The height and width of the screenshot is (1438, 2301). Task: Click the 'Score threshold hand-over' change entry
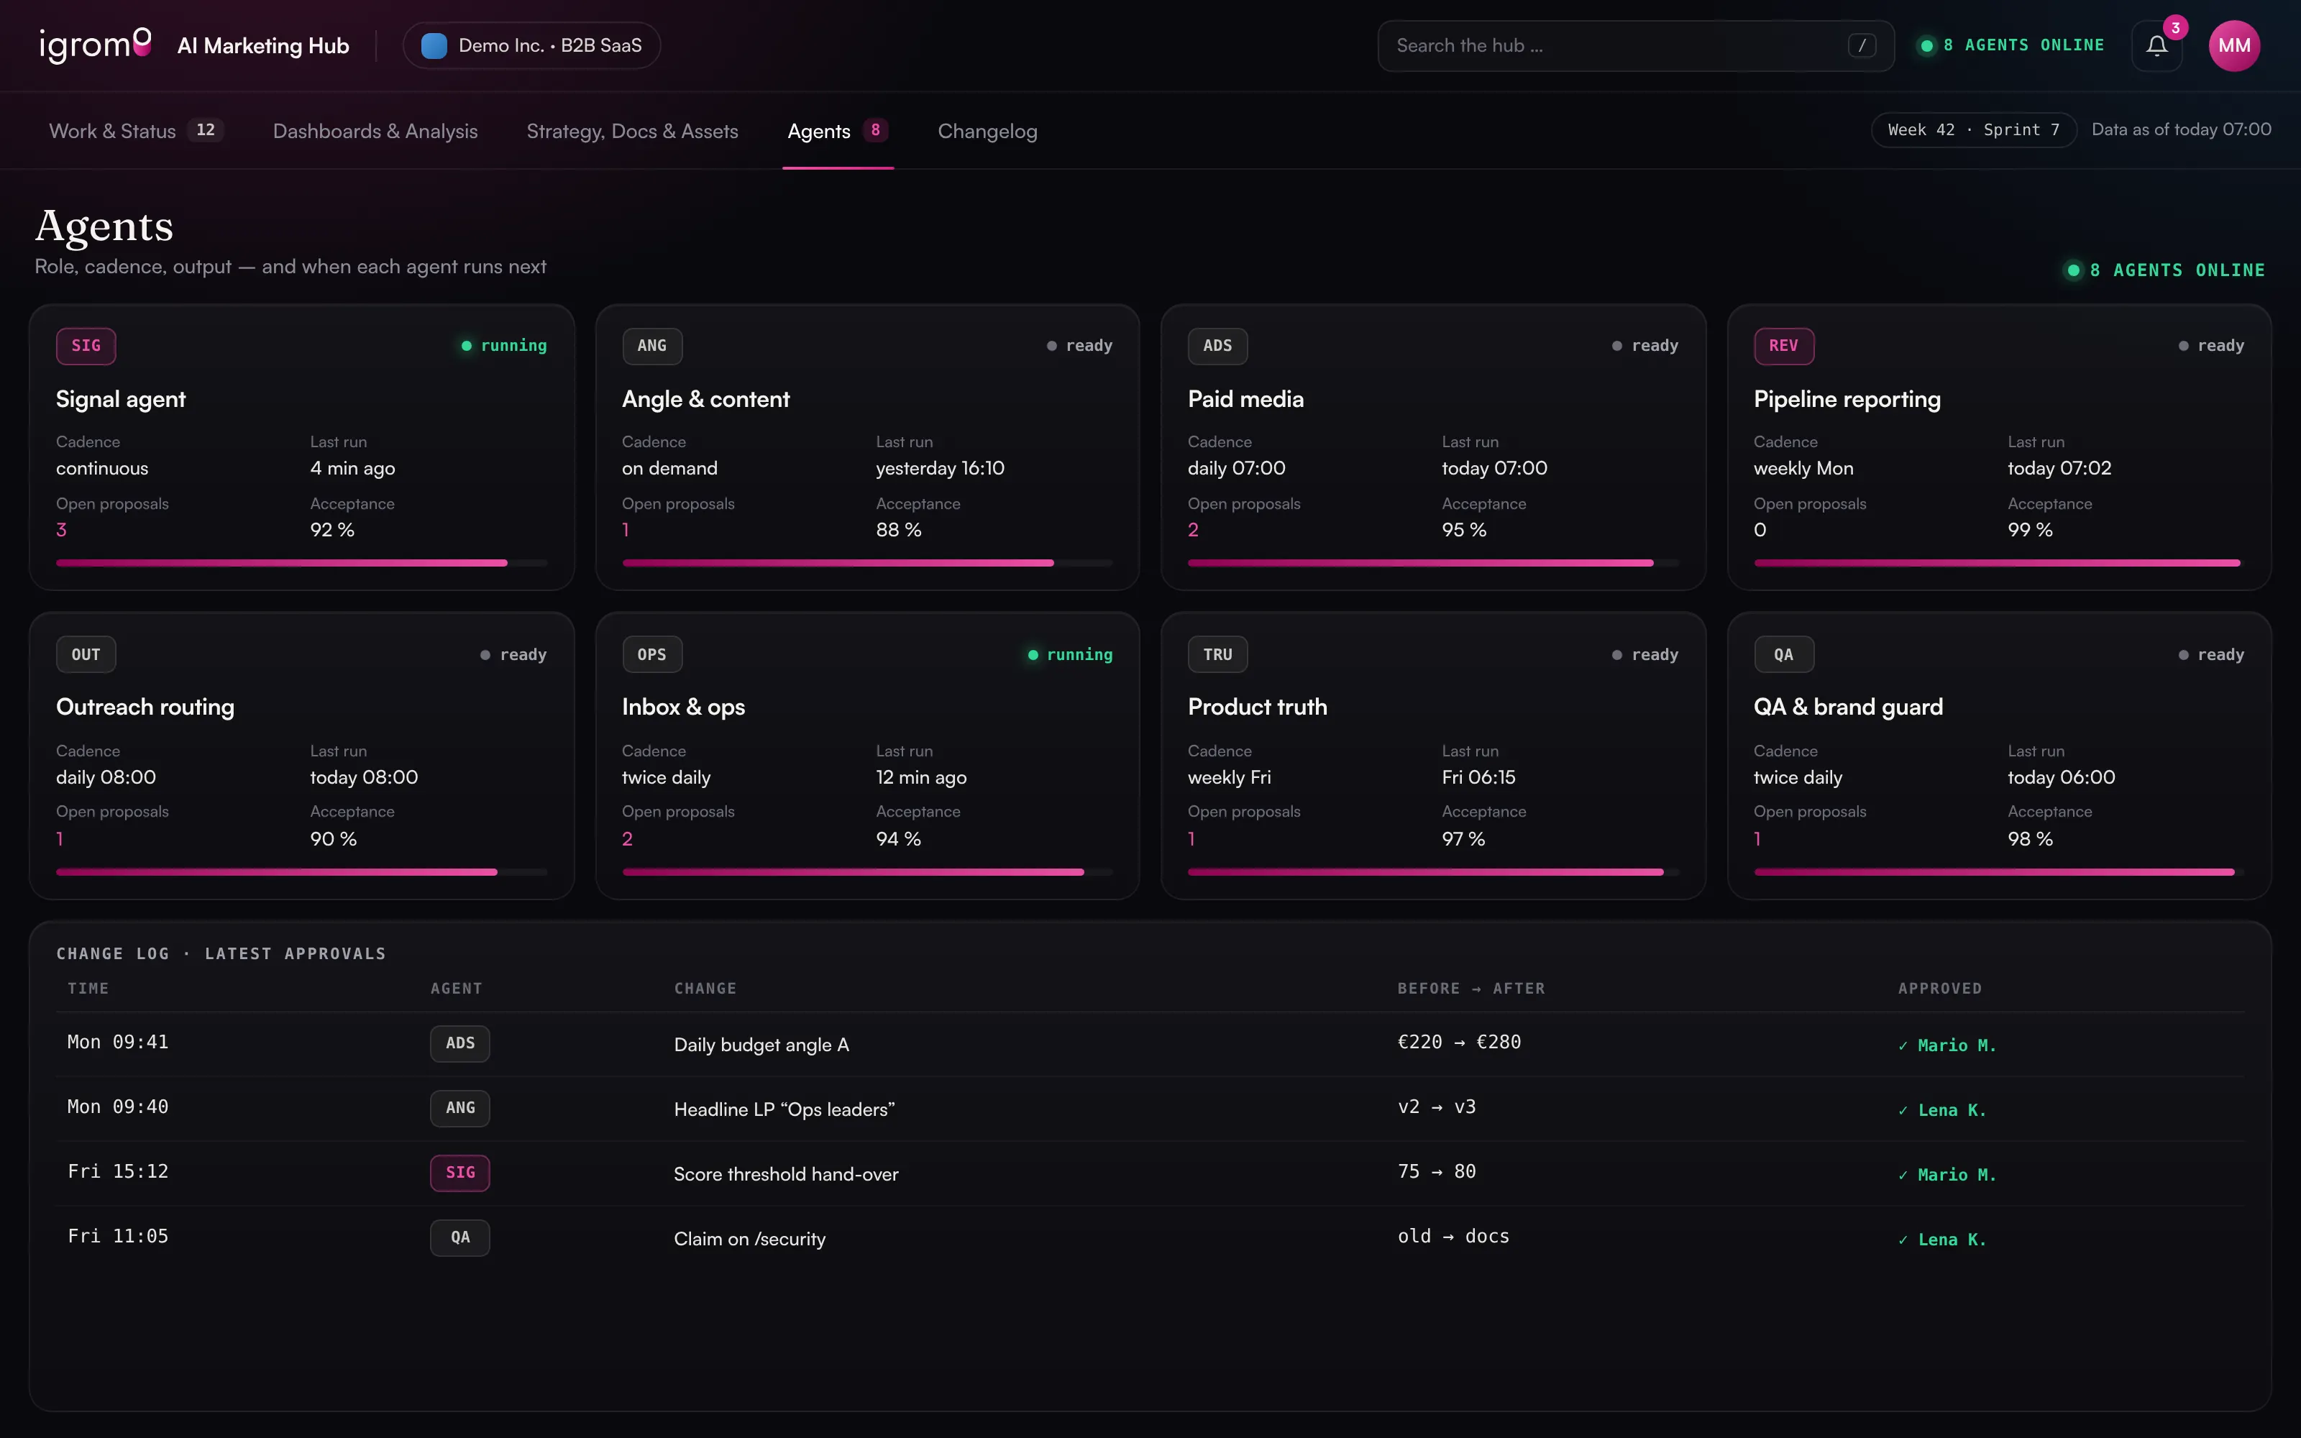[785, 1175]
